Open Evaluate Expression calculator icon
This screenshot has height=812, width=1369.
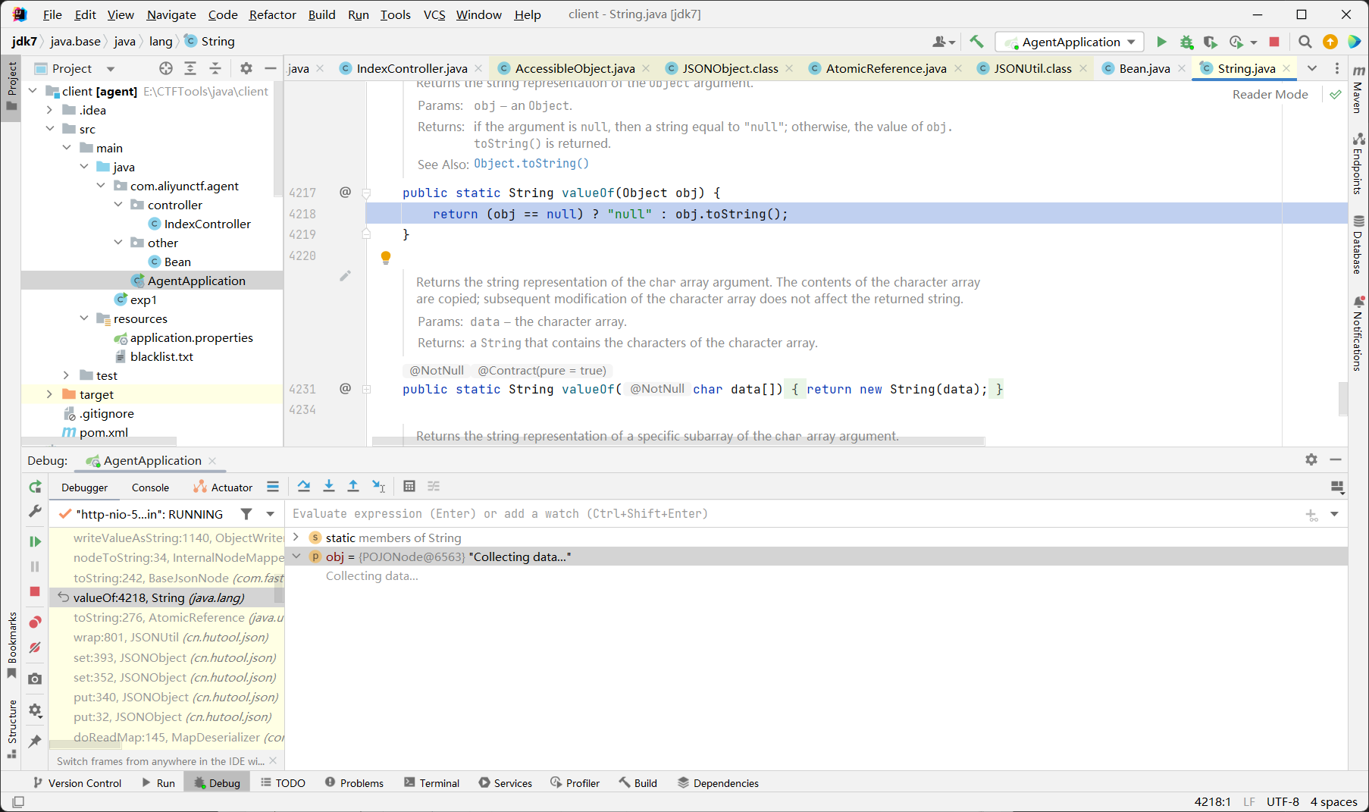pos(409,486)
